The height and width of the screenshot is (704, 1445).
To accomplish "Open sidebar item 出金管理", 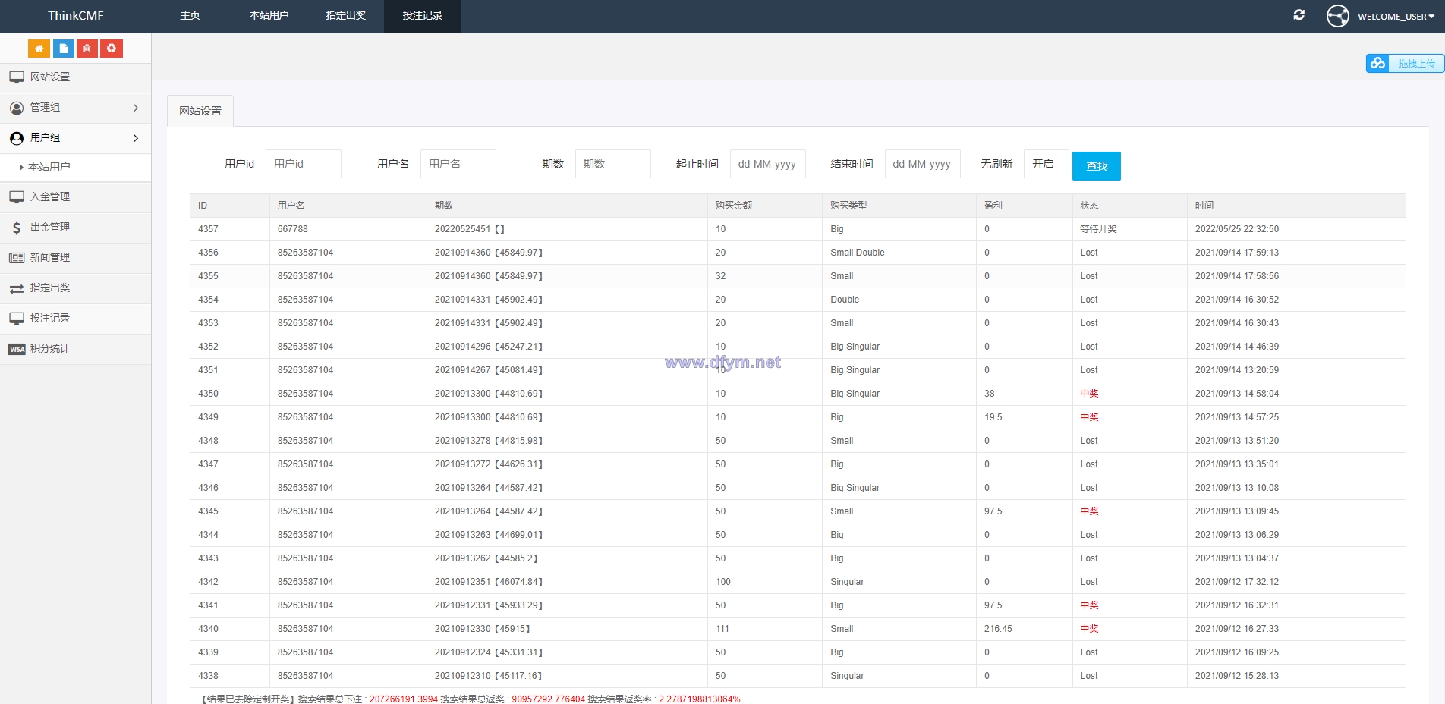I will [x=75, y=228].
